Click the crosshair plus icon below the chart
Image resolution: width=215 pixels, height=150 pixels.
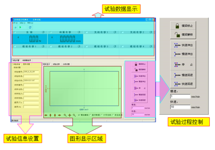(x=70, y=115)
